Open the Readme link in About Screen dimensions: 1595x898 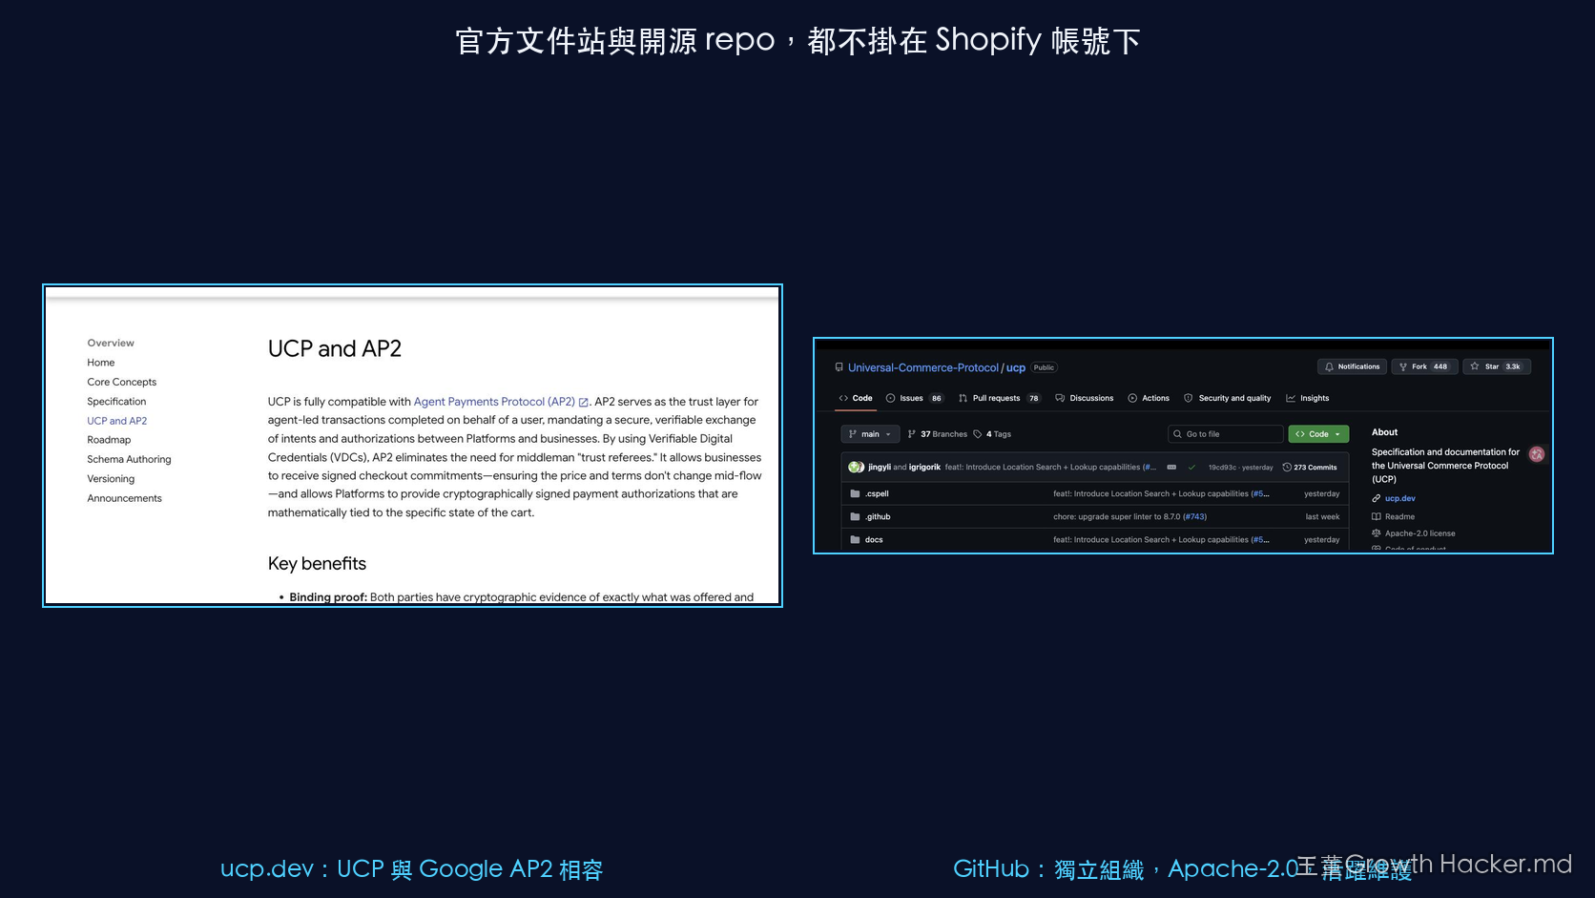pos(1399,516)
